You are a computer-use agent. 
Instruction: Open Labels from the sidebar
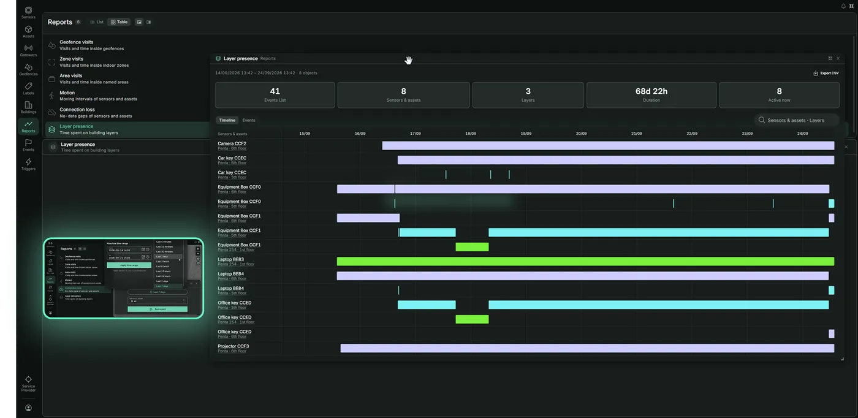click(x=28, y=89)
